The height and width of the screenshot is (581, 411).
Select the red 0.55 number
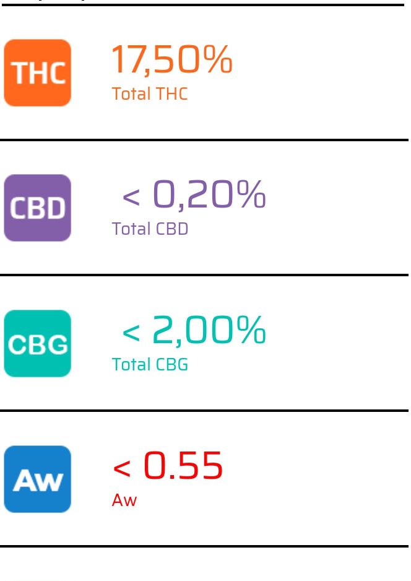[183, 465]
